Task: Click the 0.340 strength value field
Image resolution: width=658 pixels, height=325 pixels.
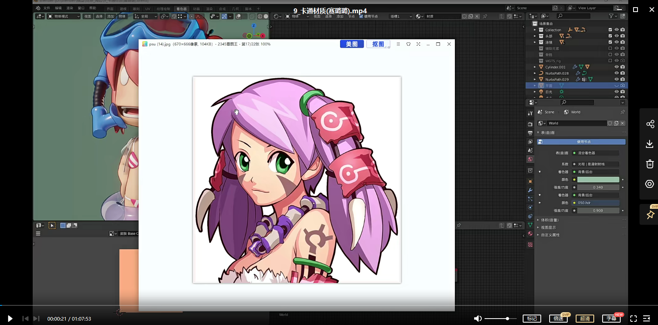Action: pos(598,187)
